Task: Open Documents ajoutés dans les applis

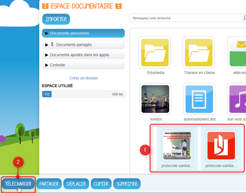Action: click(x=79, y=55)
